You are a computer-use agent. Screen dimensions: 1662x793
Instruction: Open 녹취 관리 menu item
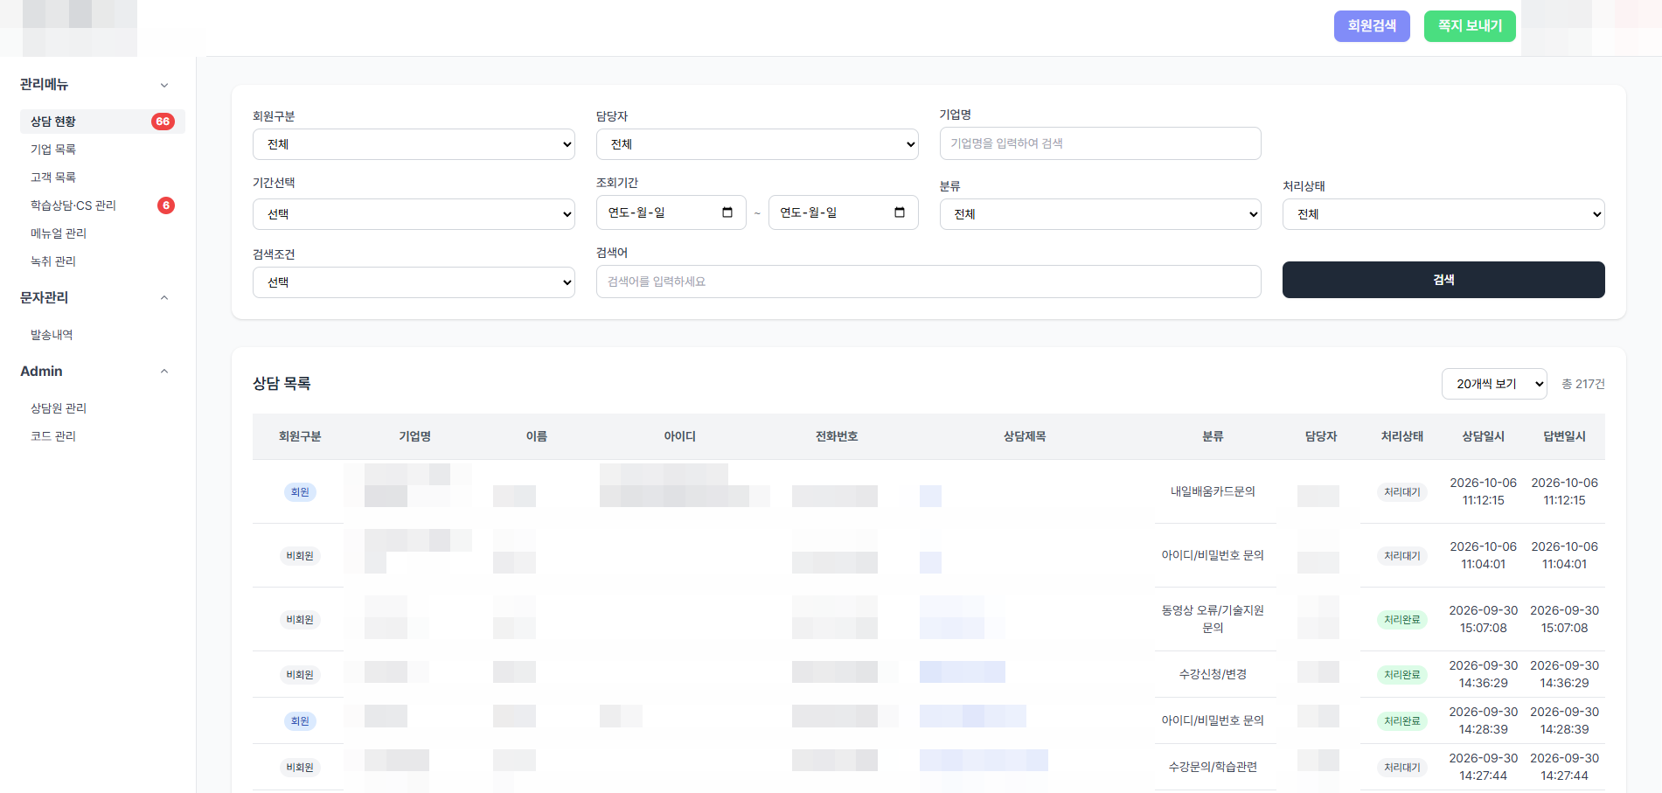pos(53,261)
